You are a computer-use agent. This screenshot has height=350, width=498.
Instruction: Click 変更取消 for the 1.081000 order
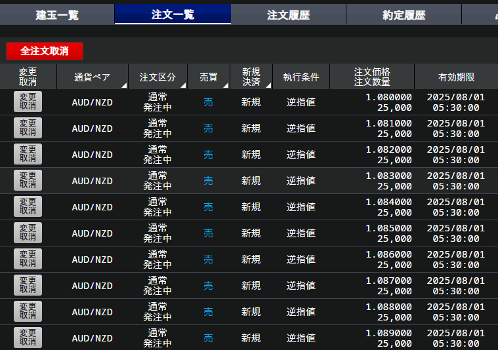pyautogui.click(x=28, y=128)
